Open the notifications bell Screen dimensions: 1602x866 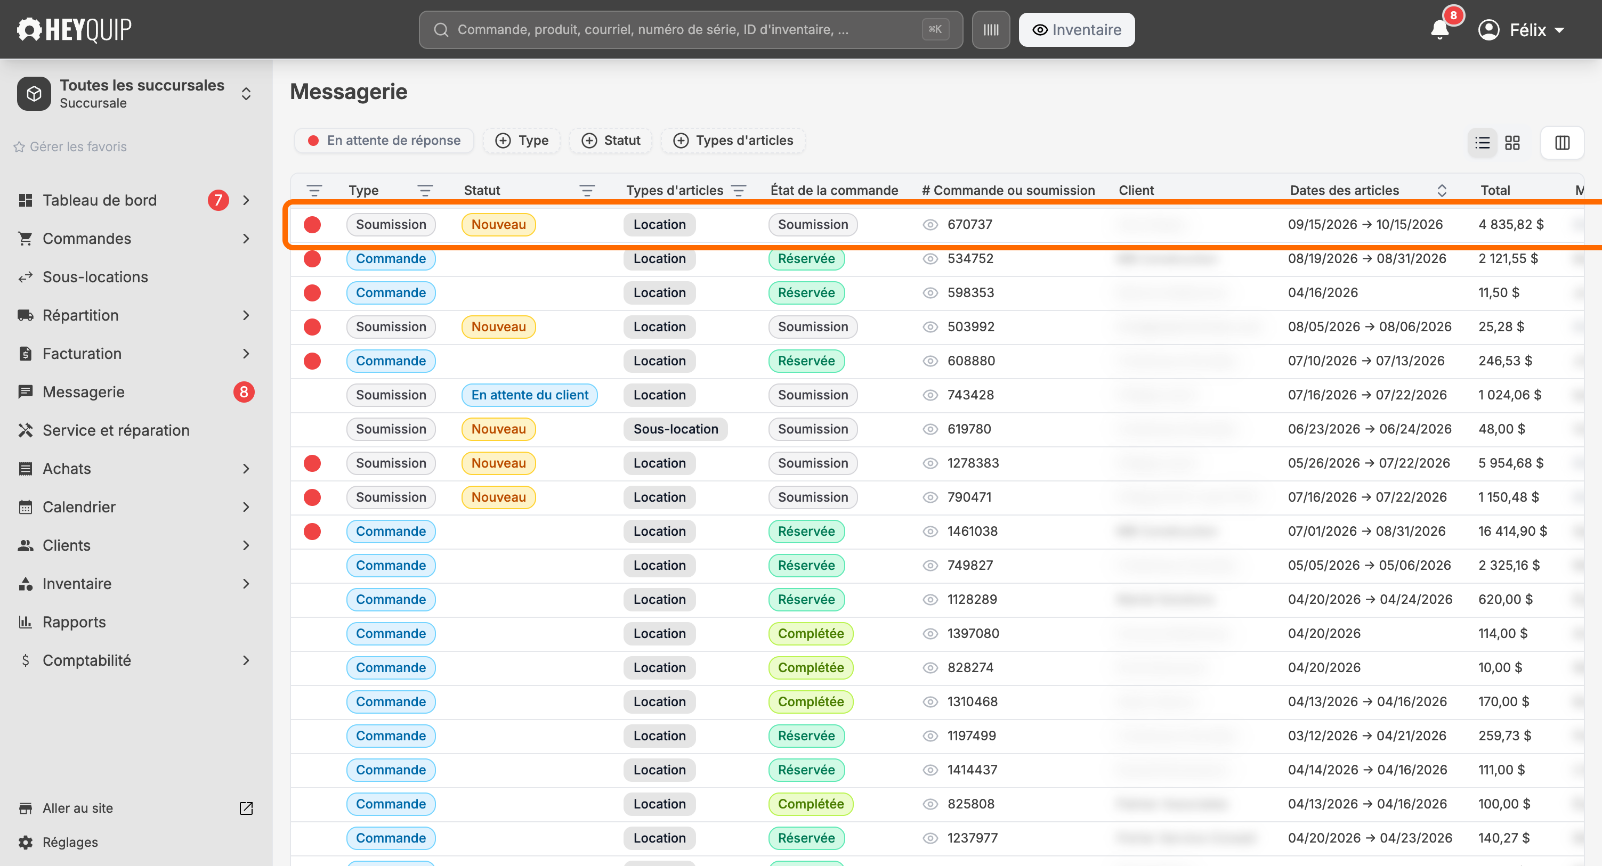[1439, 29]
